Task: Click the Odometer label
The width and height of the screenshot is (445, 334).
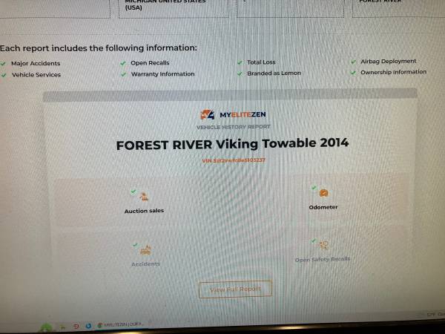Action: click(323, 207)
